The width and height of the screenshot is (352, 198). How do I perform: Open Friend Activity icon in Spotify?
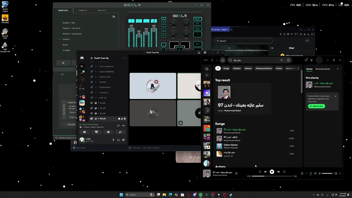coord(312,60)
